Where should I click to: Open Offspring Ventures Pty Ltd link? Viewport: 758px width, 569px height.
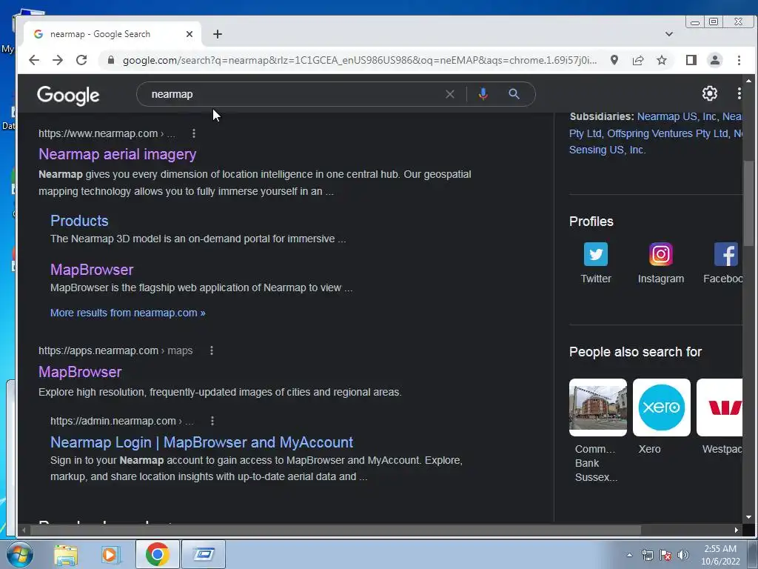(x=668, y=133)
